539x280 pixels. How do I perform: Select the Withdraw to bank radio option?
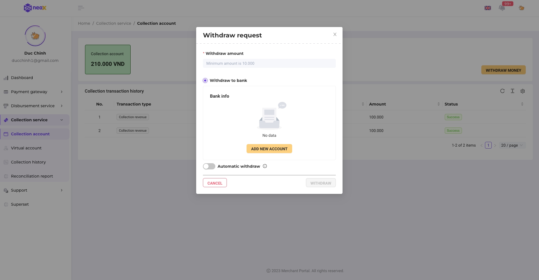pyautogui.click(x=205, y=80)
